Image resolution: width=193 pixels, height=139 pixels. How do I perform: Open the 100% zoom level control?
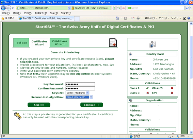click(x=182, y=136)
